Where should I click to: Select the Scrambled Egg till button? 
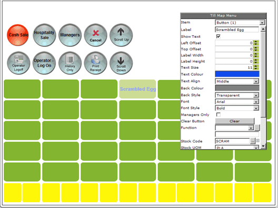tap(137, 89)
